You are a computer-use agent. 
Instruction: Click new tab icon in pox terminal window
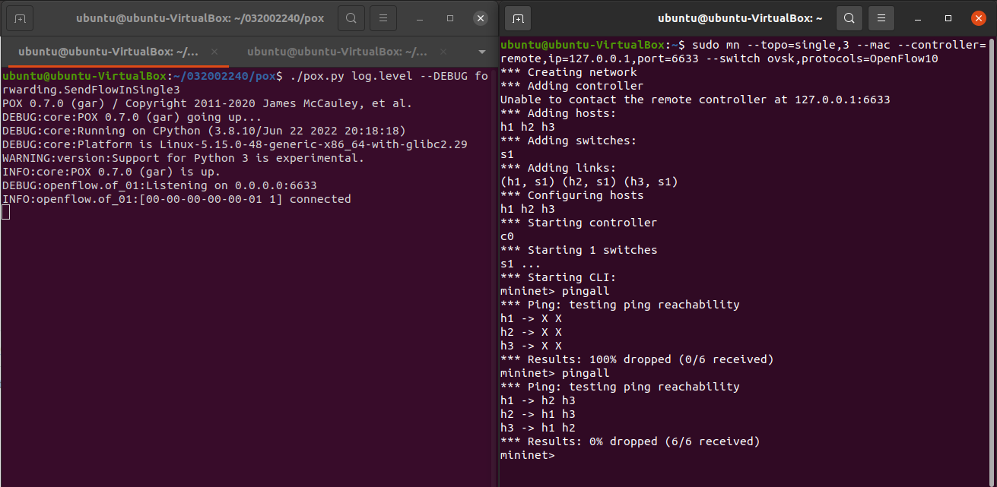coord(20,17)
